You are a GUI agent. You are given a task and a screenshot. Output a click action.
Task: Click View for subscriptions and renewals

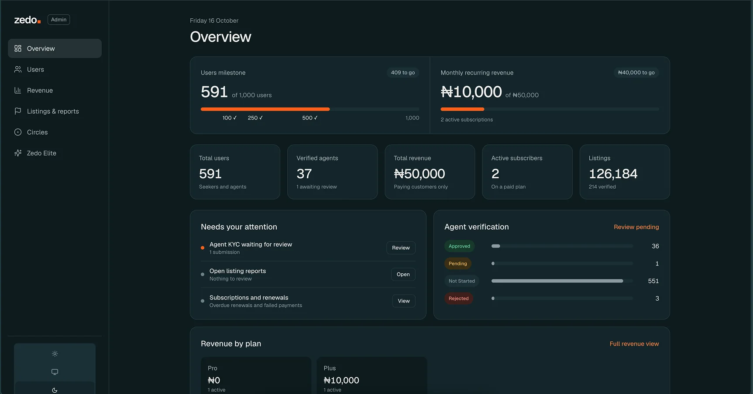point(404,301)
